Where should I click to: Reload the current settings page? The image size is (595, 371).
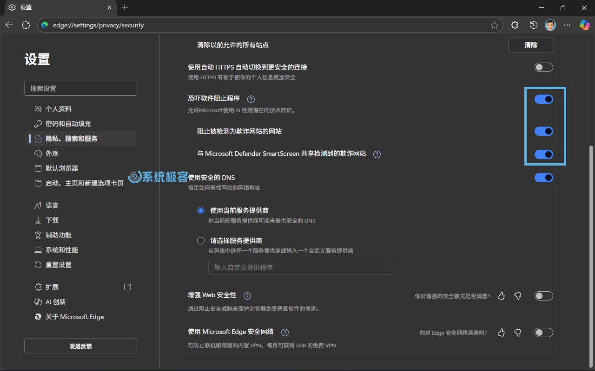(26, 25)
